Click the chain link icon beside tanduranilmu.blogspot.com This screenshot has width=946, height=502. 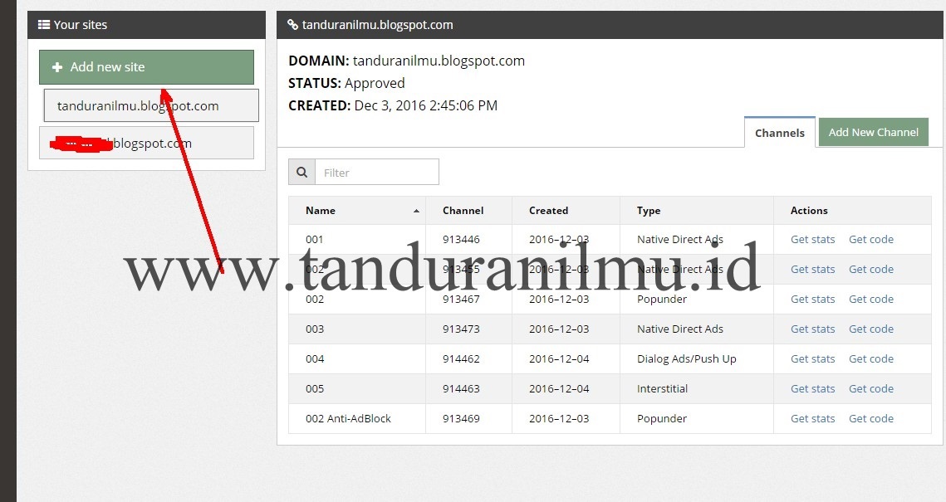pos(292,24)
